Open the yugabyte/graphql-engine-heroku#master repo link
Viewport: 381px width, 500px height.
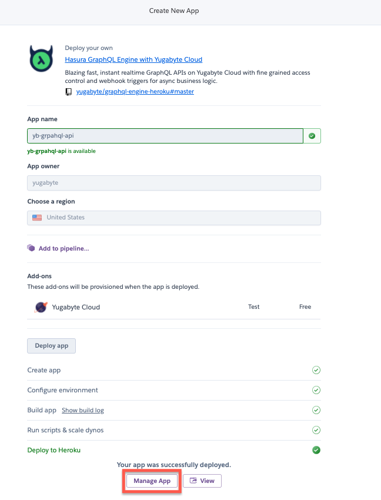tap(135, 92)
